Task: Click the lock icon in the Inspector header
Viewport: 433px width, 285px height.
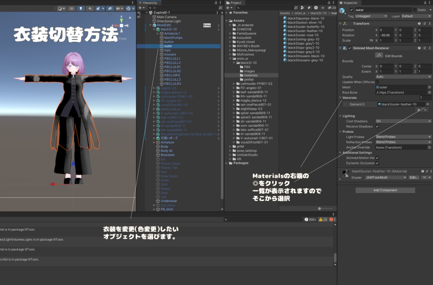Action: pos(425,3)
